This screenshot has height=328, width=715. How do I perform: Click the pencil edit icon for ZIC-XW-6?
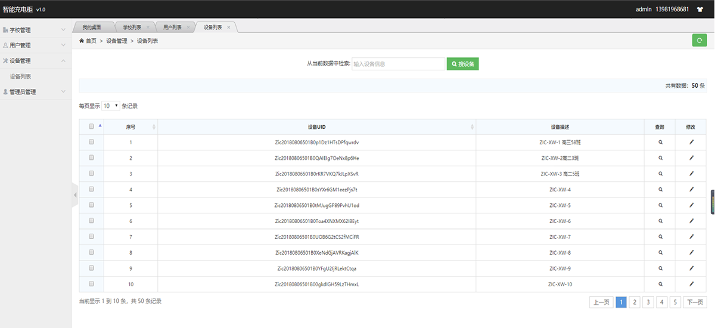coord(691,221)
